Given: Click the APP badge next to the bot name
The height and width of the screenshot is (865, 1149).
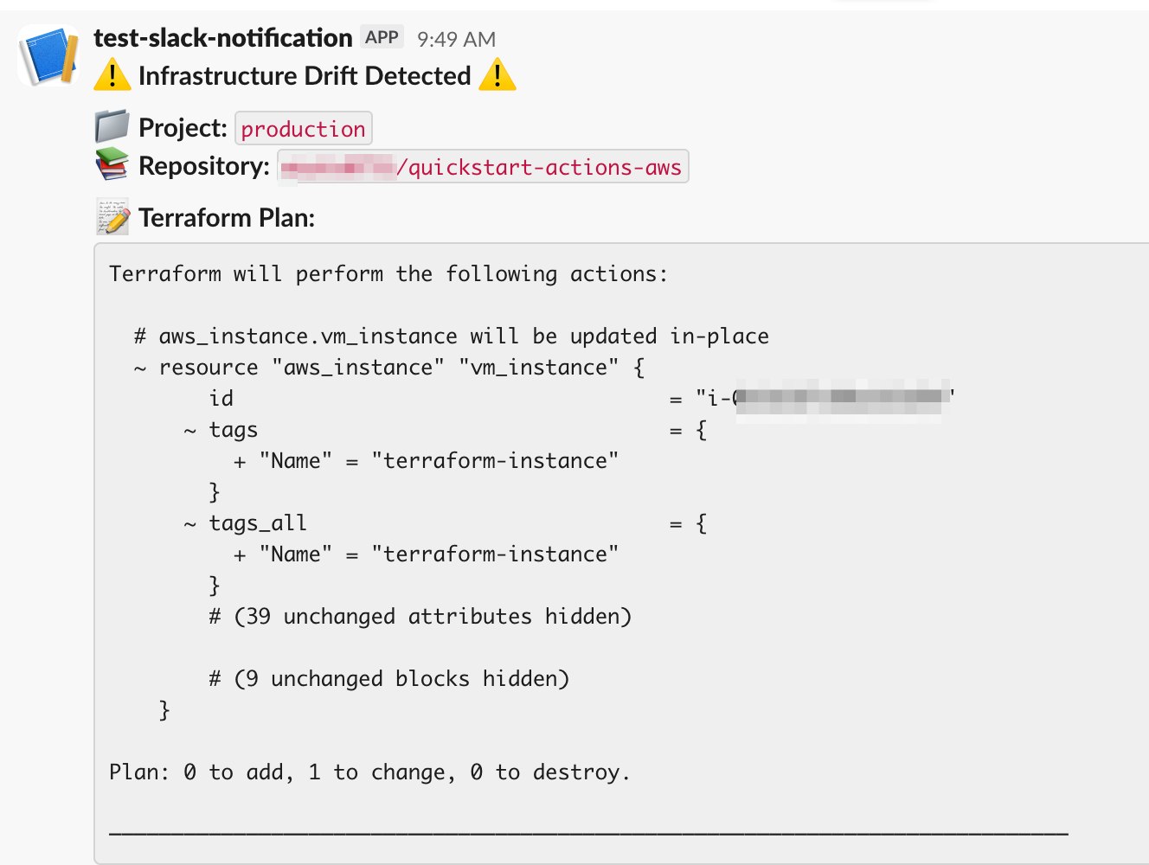Looking at the screenshot, I should pyautogui.click(x=381, y=36).
